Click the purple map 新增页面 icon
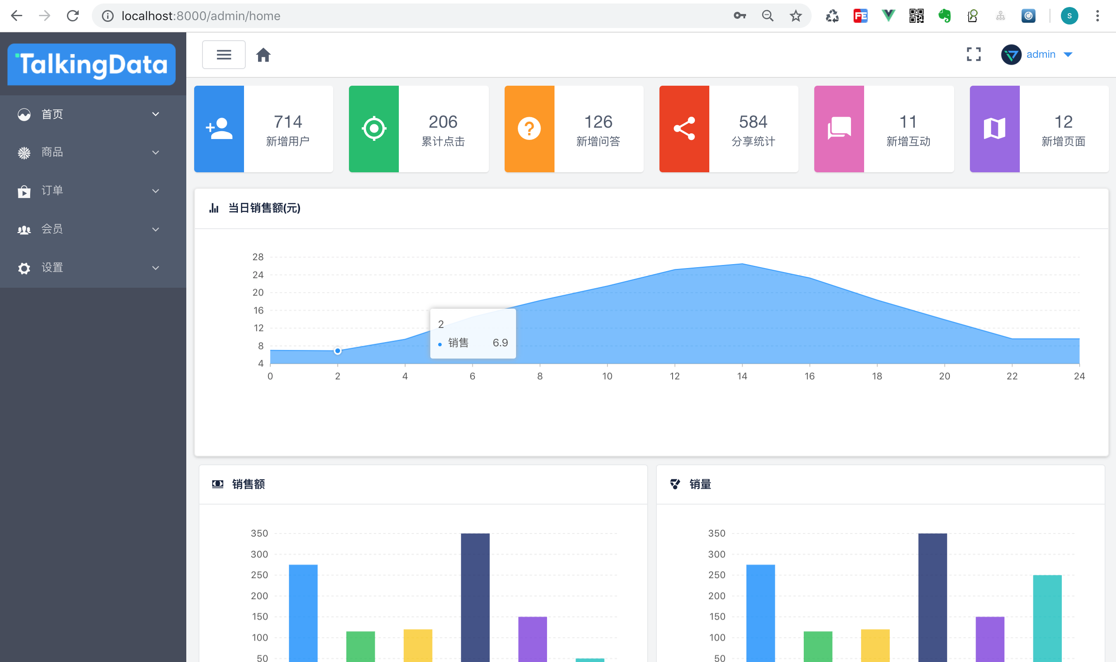 click(x=994, y=129)
